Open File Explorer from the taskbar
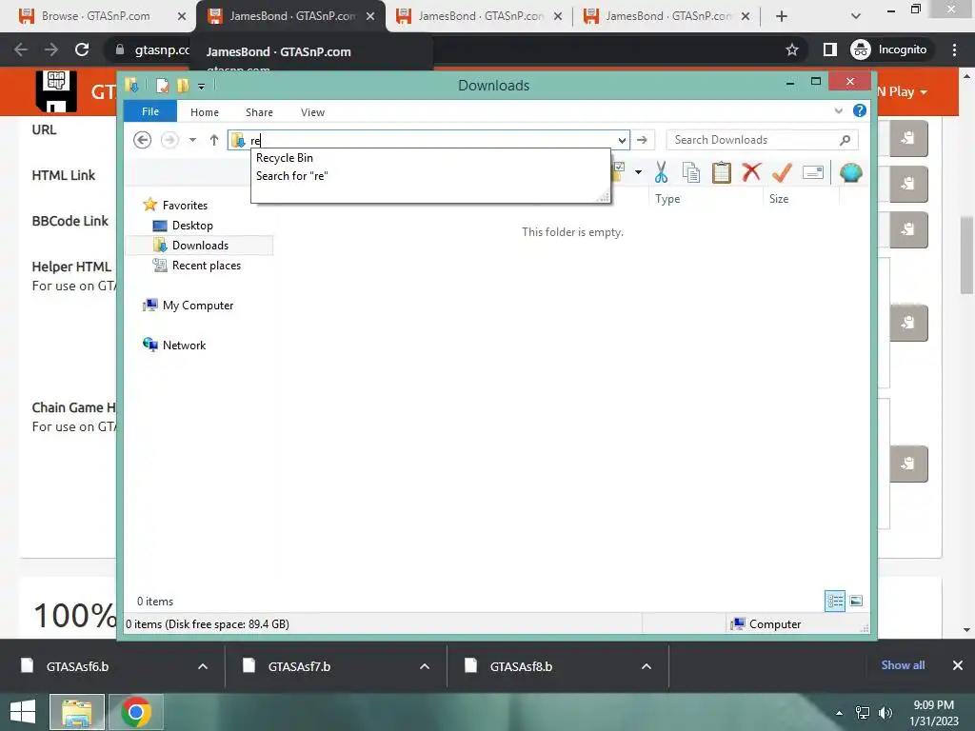975x731 pixels. 77,712
